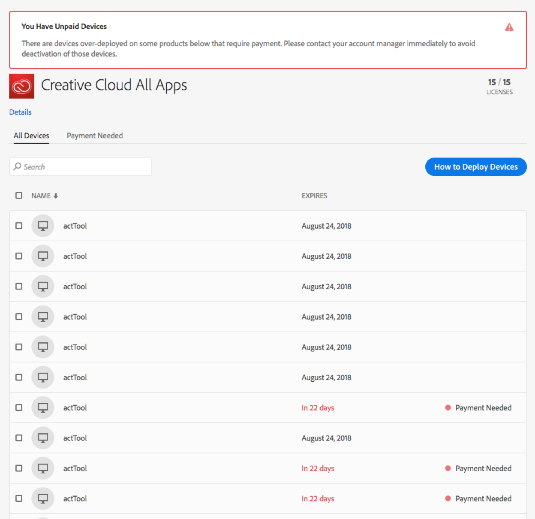The height and width of the screenshot is (519, 535).
Task: Click the 'actTool' name in the sixth row
Action: click(75, 377)
